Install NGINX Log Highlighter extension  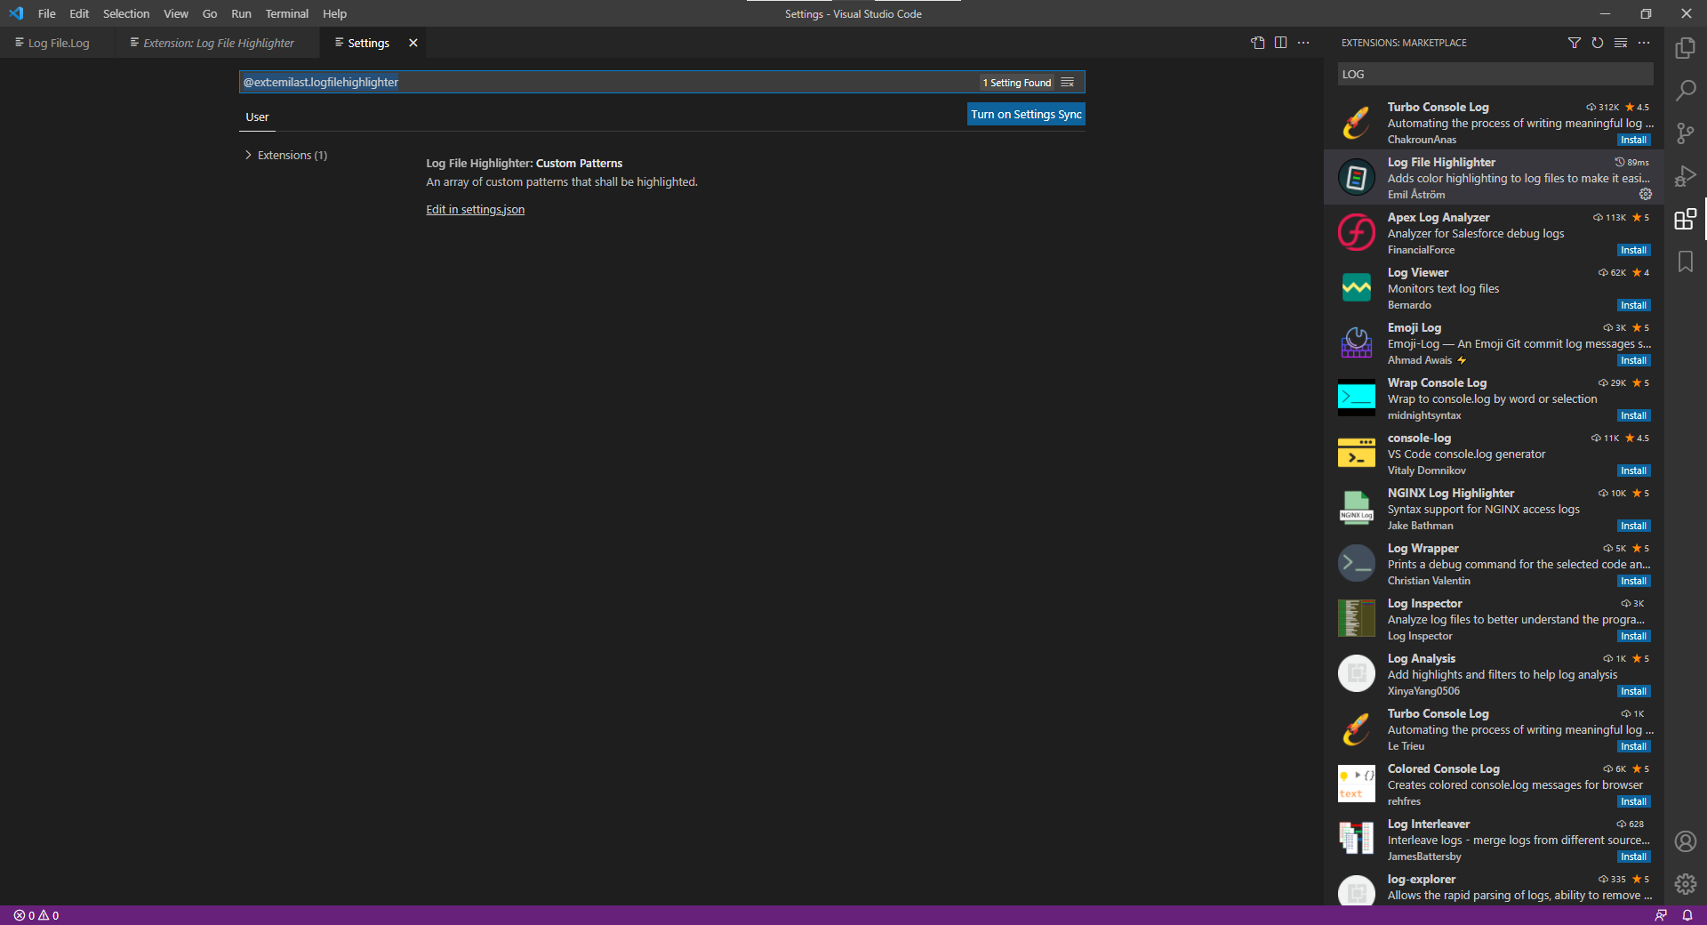pos(1633,526)
